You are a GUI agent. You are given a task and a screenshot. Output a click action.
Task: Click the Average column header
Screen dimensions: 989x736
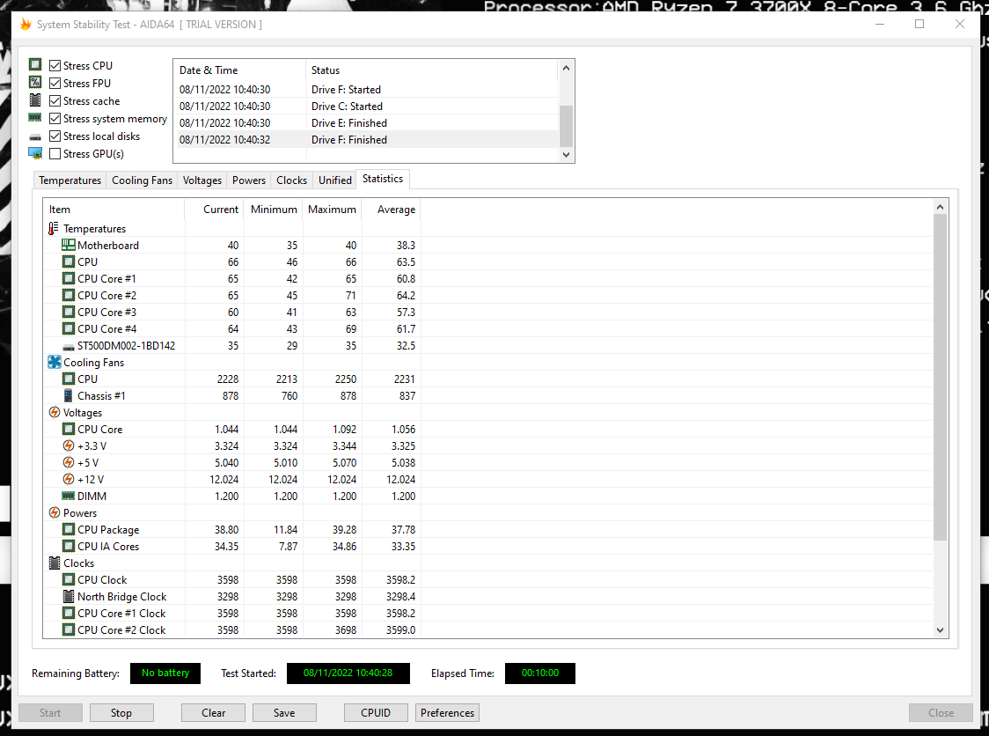pyautogui.click(x=391, y=209)
